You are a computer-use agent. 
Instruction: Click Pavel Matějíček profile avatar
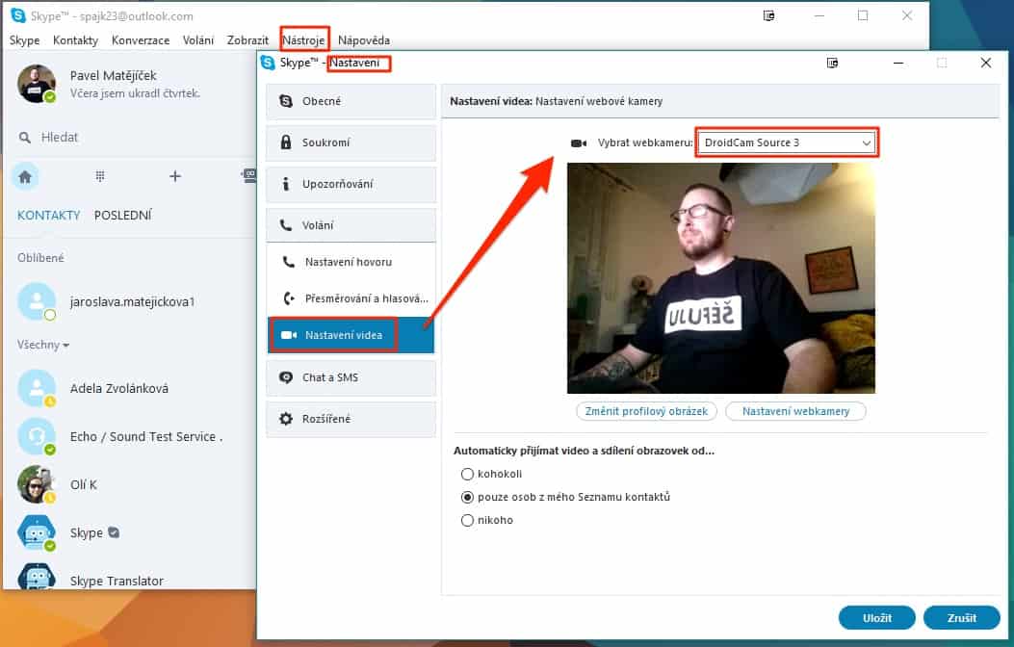pos(37,84)
